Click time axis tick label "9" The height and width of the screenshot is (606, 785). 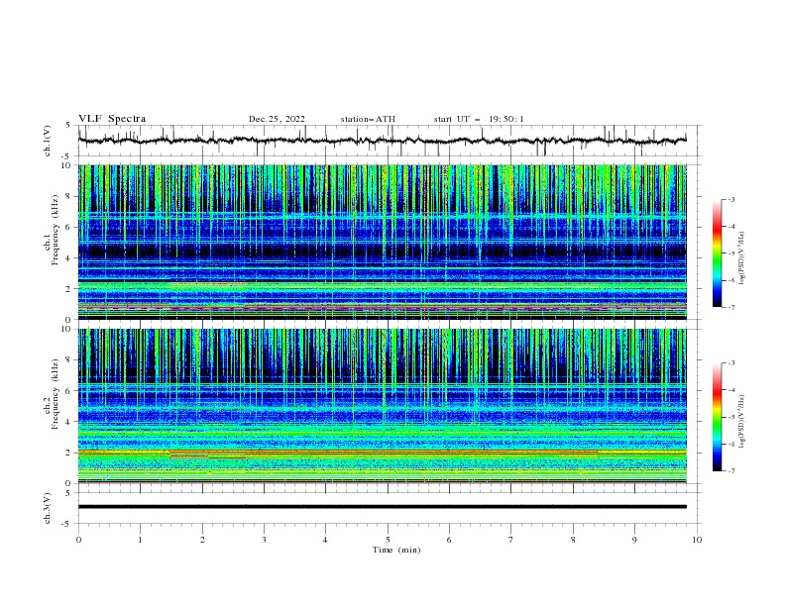(x=634, y=540)
